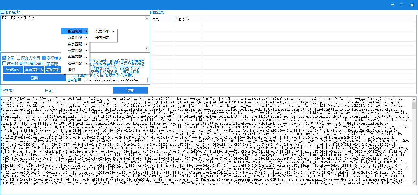Enable the 区分大小写 checkbox
Screen dimensions: 418x195
pyautogui.click(x=19, y=58)
